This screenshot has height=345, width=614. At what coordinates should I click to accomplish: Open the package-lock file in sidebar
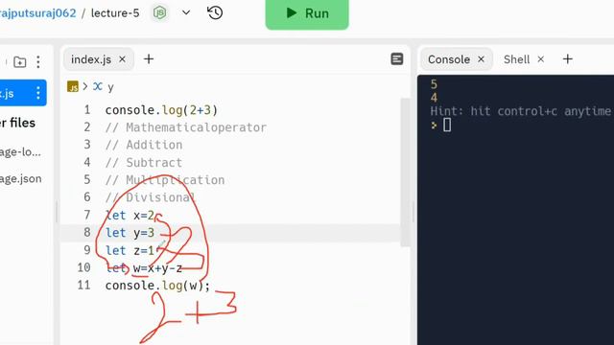20,151
